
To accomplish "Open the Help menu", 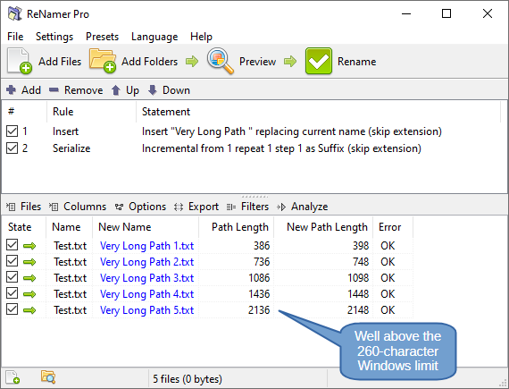I will click(x=201, y=37).
